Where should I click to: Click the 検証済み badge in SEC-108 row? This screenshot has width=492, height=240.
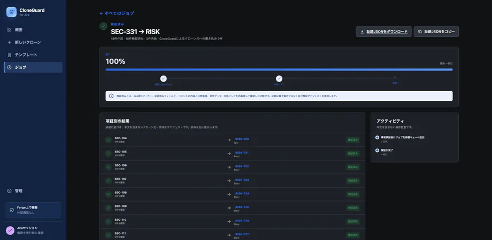coord(353,194)
